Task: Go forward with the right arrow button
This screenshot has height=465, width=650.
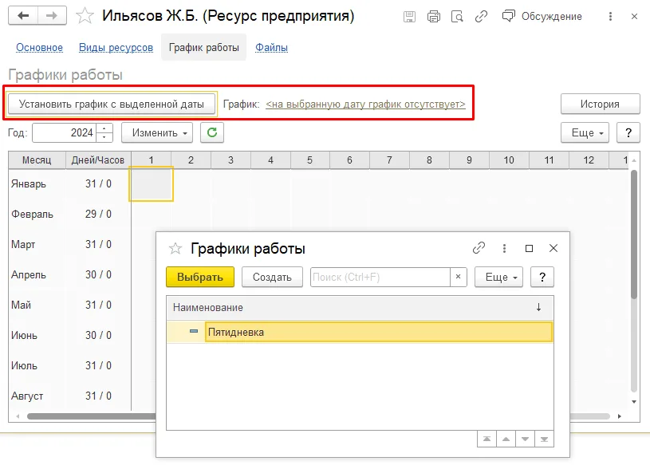Action: (x=52, y=16)
